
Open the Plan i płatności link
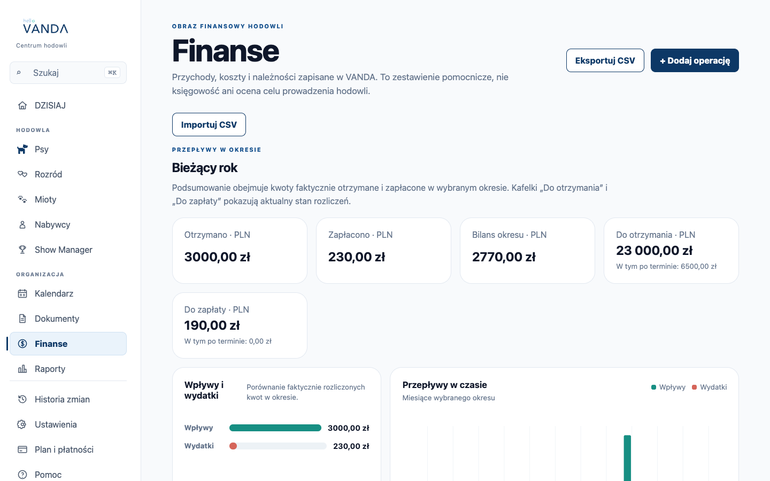[68, 449]
